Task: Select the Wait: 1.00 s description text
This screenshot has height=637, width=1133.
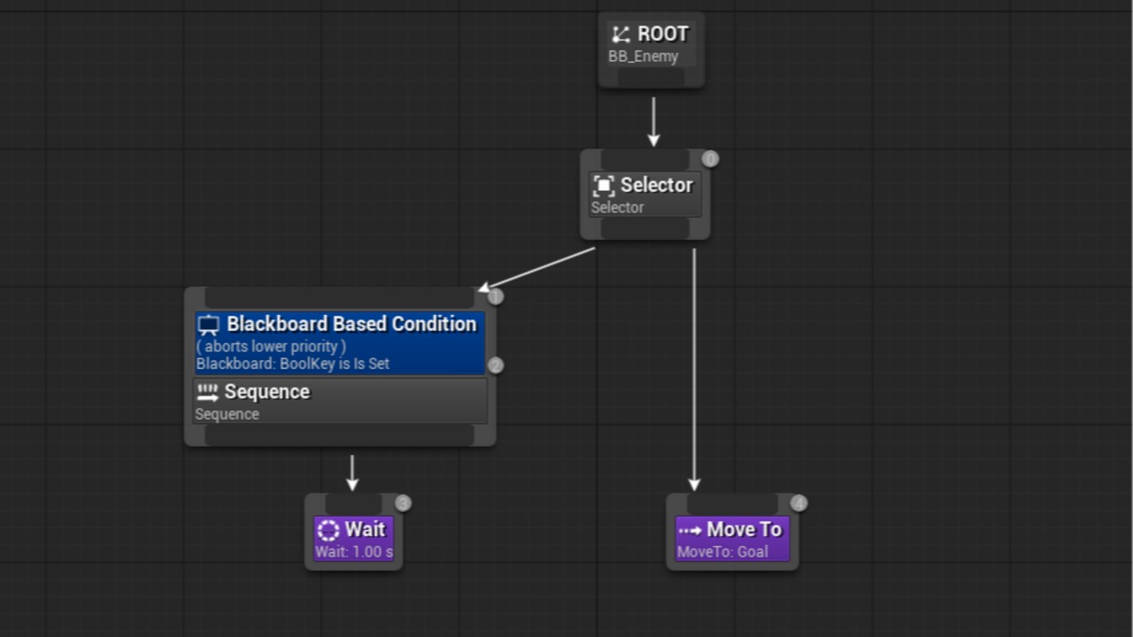Action: pyautogui.click(x=353, y=552)
